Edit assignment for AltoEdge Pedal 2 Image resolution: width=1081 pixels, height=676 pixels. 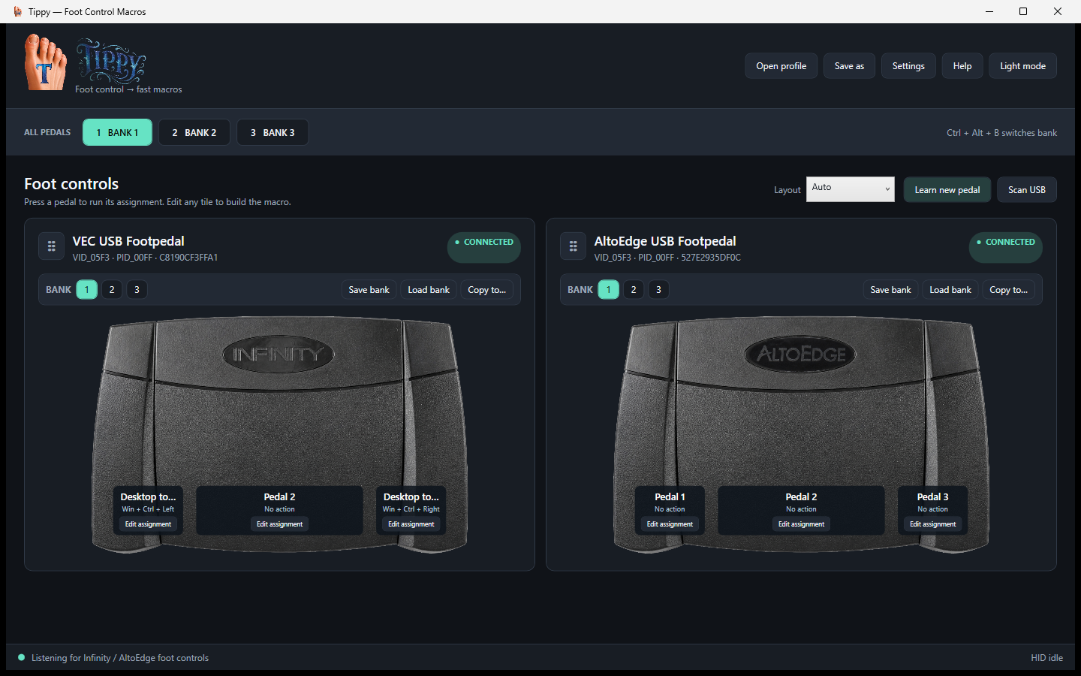pyautogui.click(x=801, y=524)
